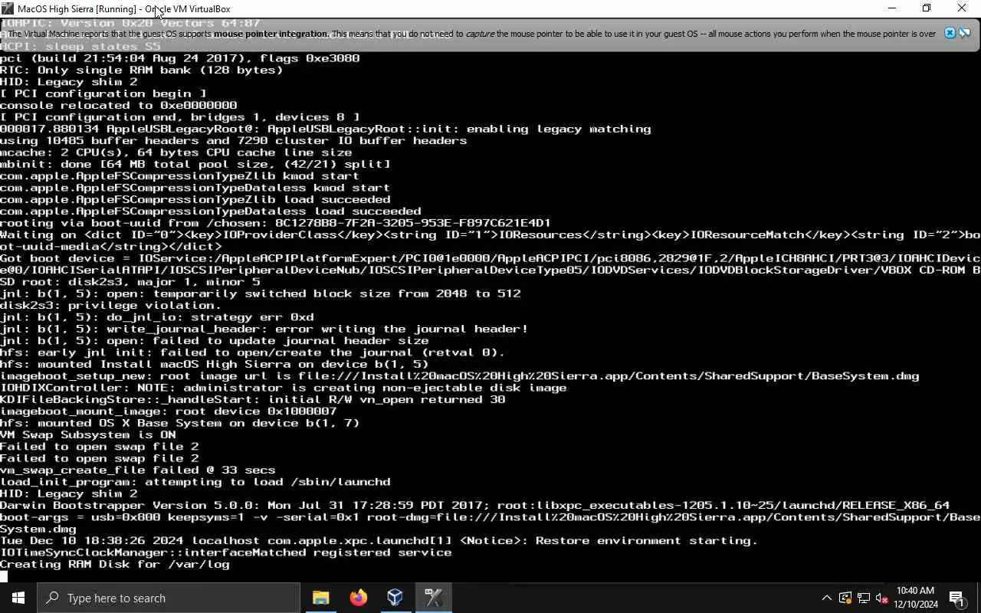The width and height of the screenshot is (981, 613).
Task: Click 'hfs: mounted OS X Base System' line
Action: click(x=180, y=423)
